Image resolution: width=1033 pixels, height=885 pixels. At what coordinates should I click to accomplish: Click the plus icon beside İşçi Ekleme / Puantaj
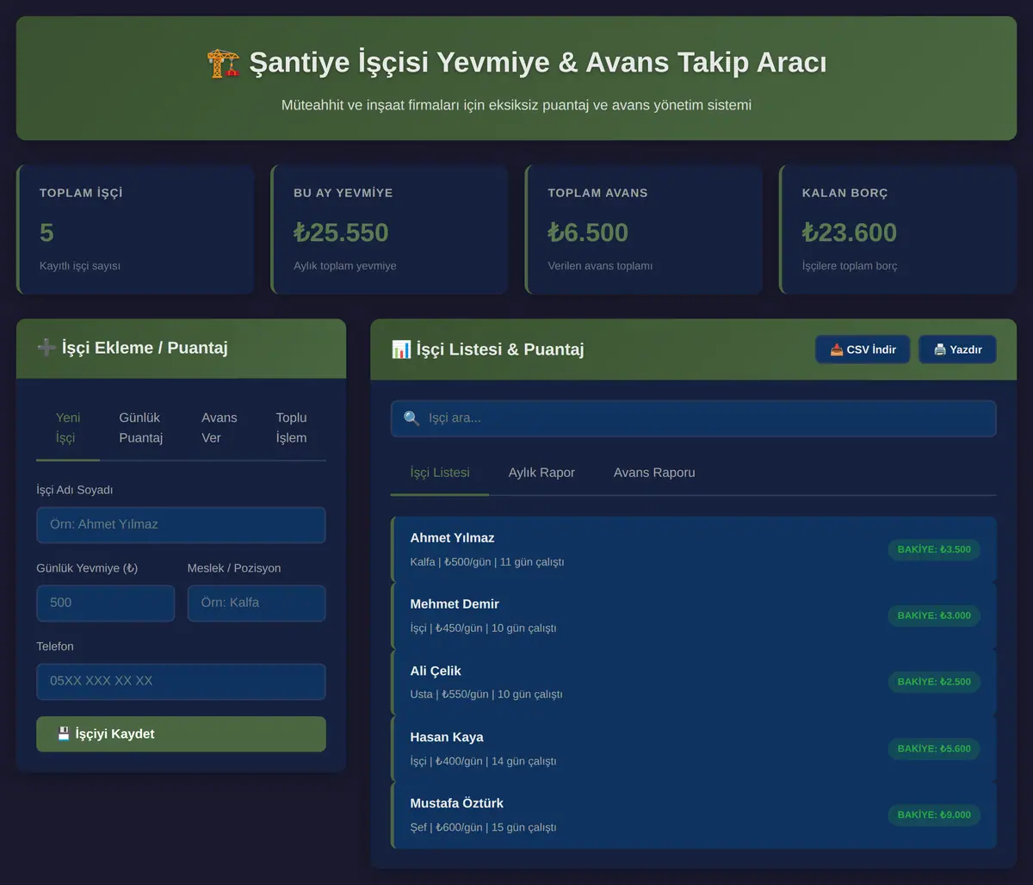click(x=46, y=348)
